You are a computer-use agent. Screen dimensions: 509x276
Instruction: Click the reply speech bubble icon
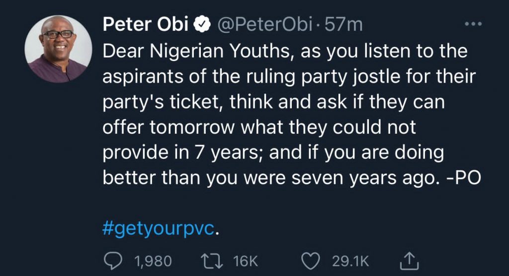113,261
